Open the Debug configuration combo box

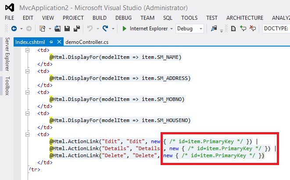(x=190, y=29)
